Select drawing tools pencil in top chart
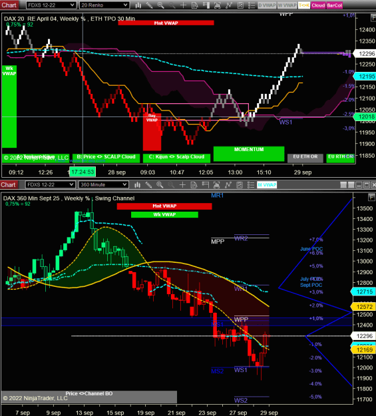This screenshot has height=416, width=376. click(149, 5)
